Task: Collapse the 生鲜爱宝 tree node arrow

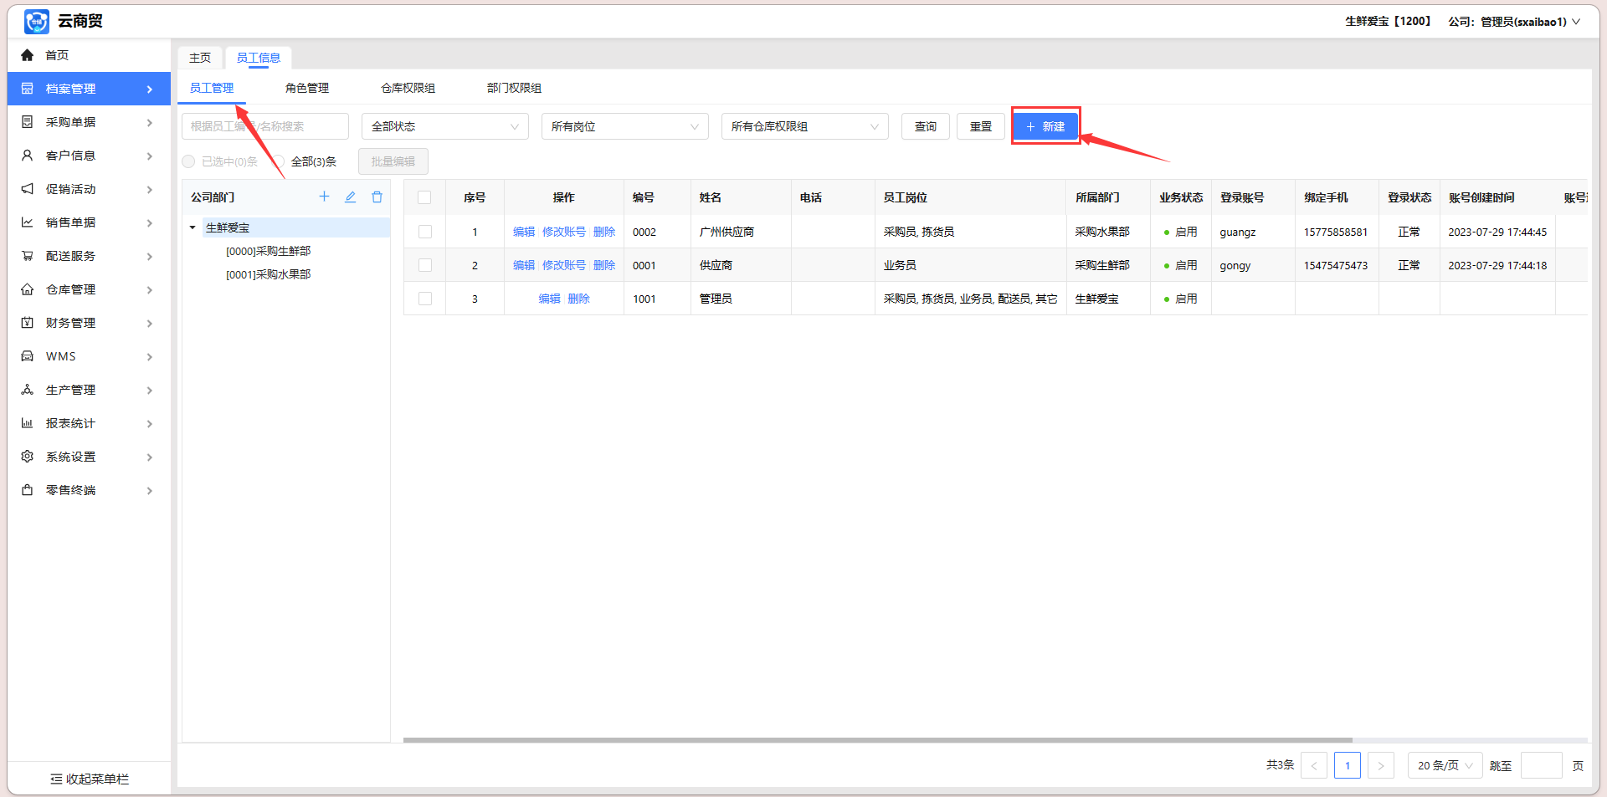Action: pos(193,227)
